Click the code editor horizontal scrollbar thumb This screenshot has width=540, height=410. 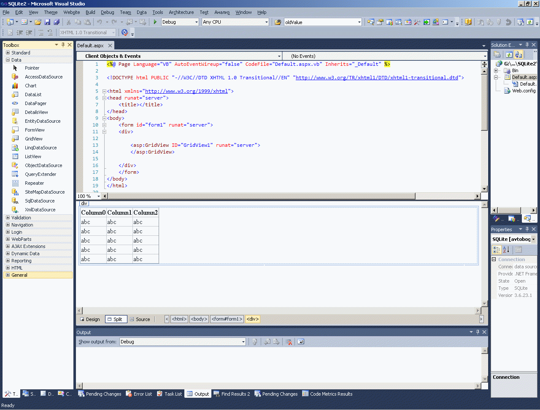262,196
